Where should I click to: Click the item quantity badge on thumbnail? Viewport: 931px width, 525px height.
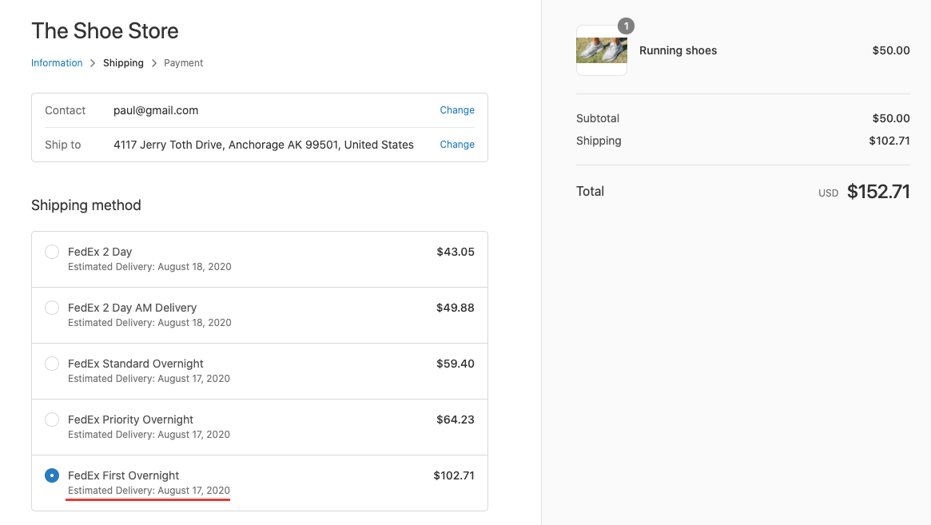click(x=626, y=26)
